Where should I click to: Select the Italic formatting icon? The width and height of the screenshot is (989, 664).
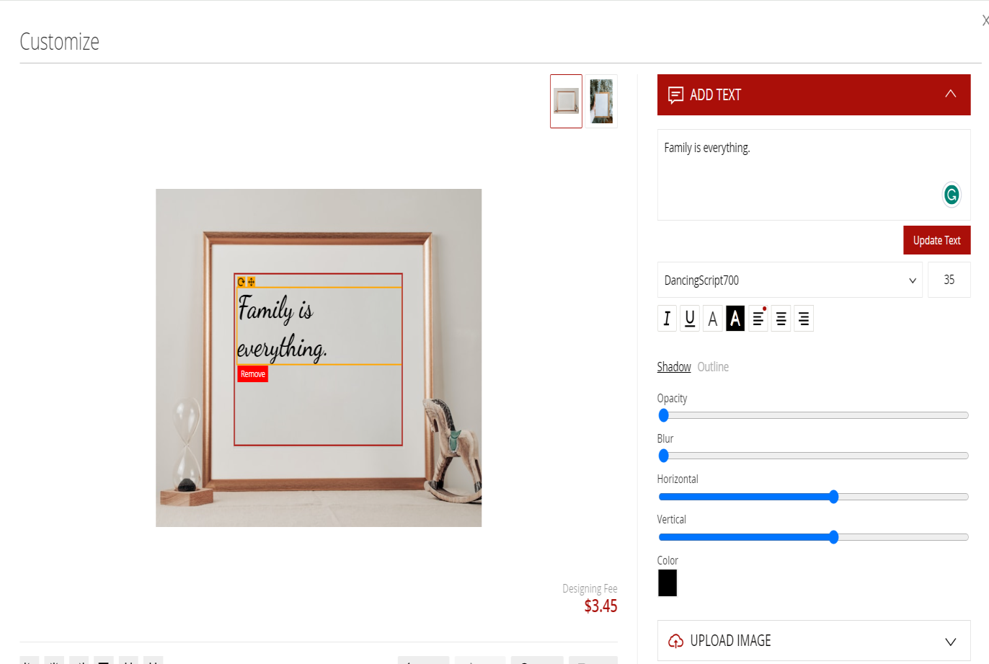coord(666,318)
